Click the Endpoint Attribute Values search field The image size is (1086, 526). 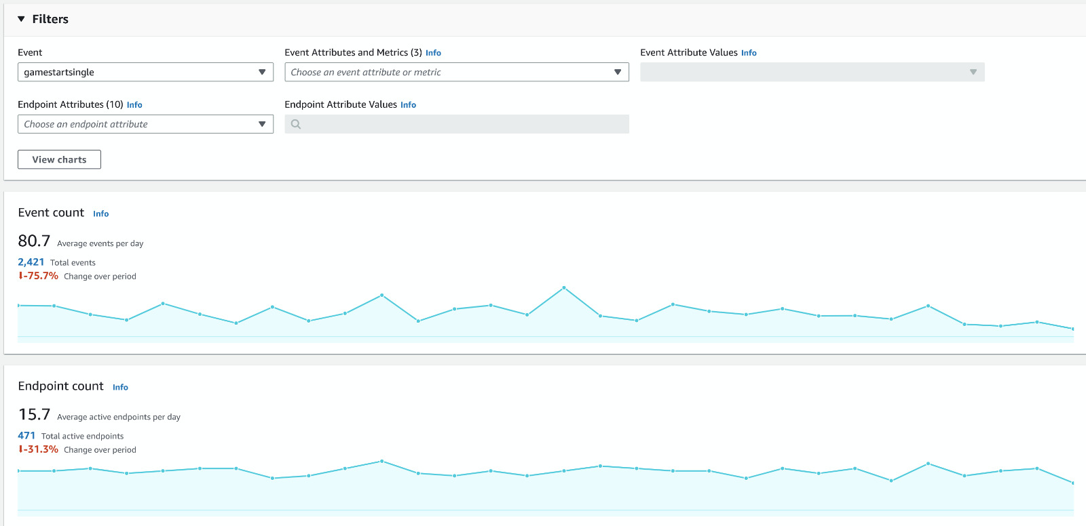pyautogui.click(x=457, y=124)
